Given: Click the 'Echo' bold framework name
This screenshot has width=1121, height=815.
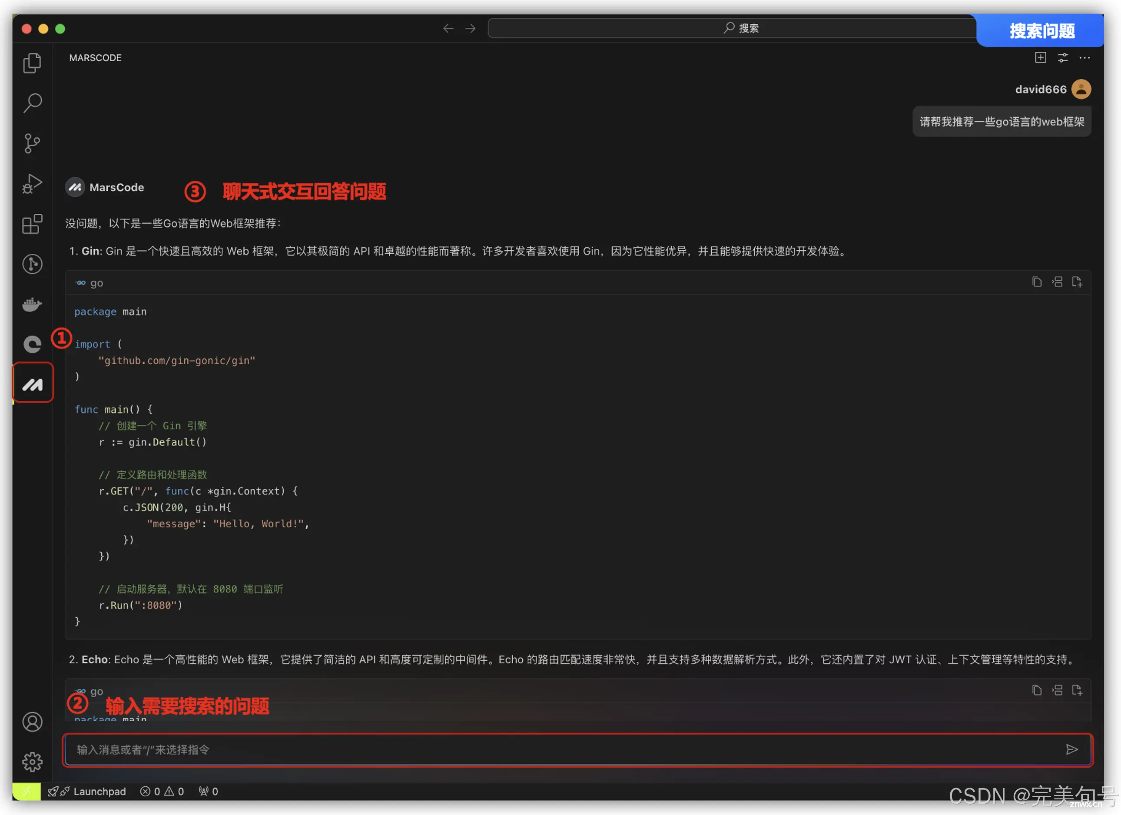Looking at the screenshot, I should [x=95, y=659].
